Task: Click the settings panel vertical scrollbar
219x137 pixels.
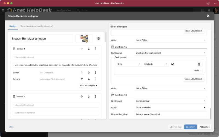Action: [210, 113]
